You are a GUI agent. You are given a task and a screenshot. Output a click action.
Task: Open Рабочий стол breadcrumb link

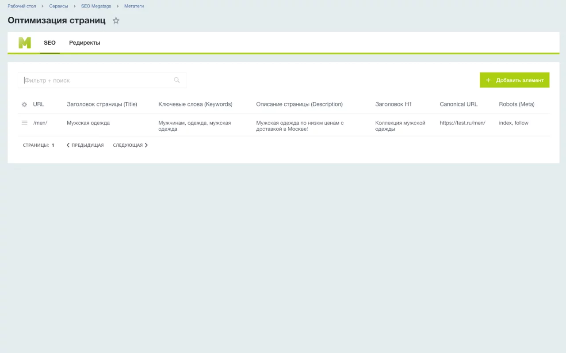point(22,6)
